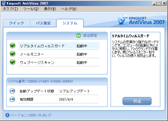Image resolution: width=168 pixels, height=121 pixels.
Task: Open the ツール(O) menu
Action: coord(31,9)
